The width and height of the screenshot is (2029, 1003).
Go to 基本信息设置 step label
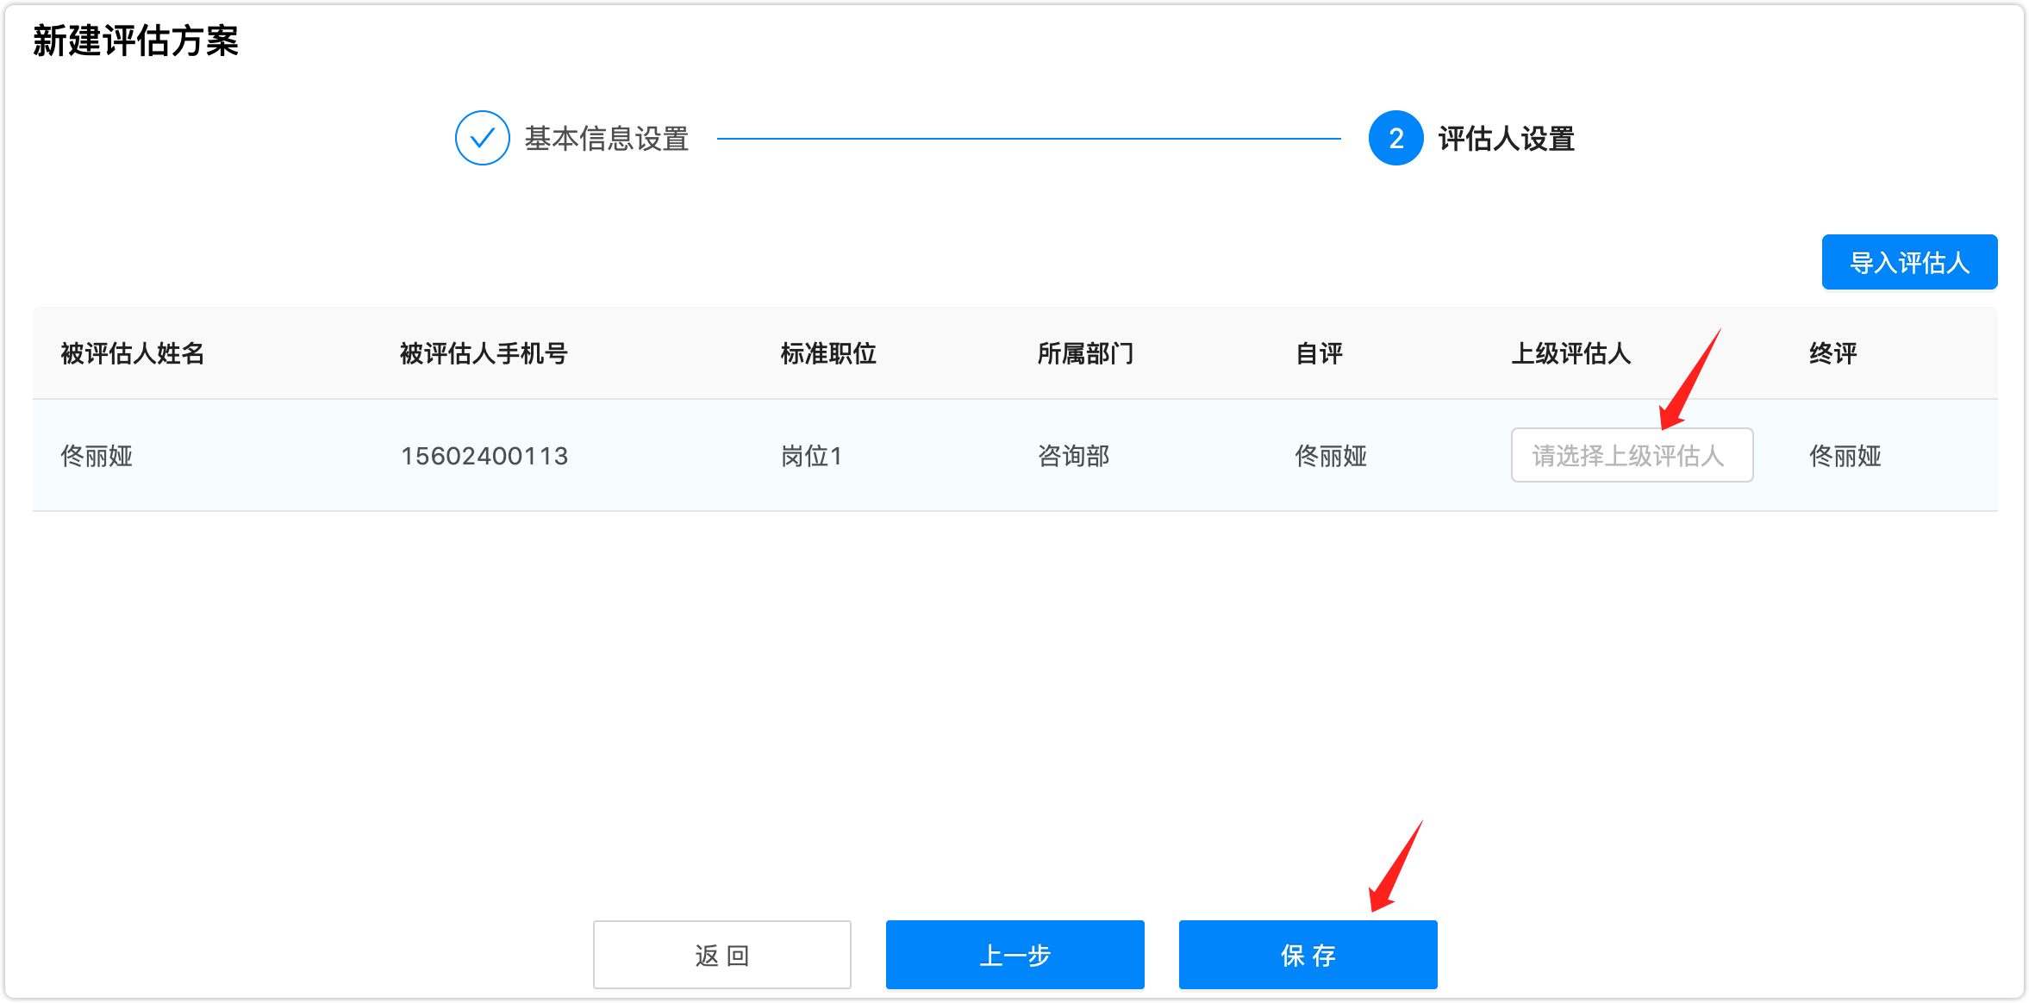(x=607, y=139)
